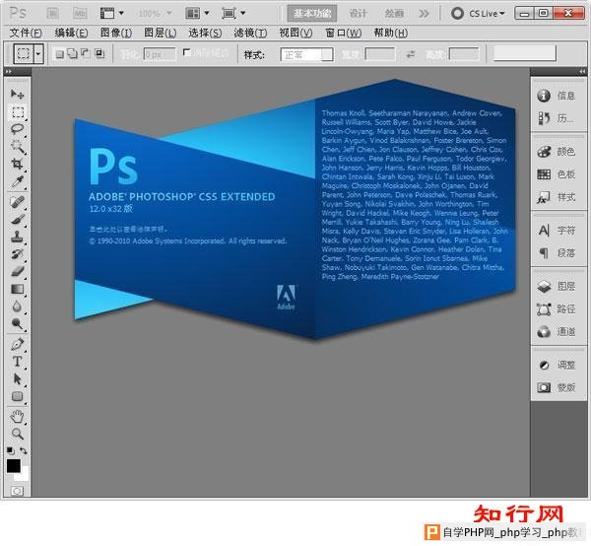Select the Path Selection arrow tool
This screenshot has height=546, width=591.
point(17,378)
